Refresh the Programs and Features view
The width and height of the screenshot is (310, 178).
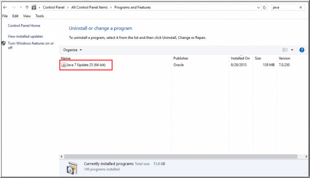point(264,7)
